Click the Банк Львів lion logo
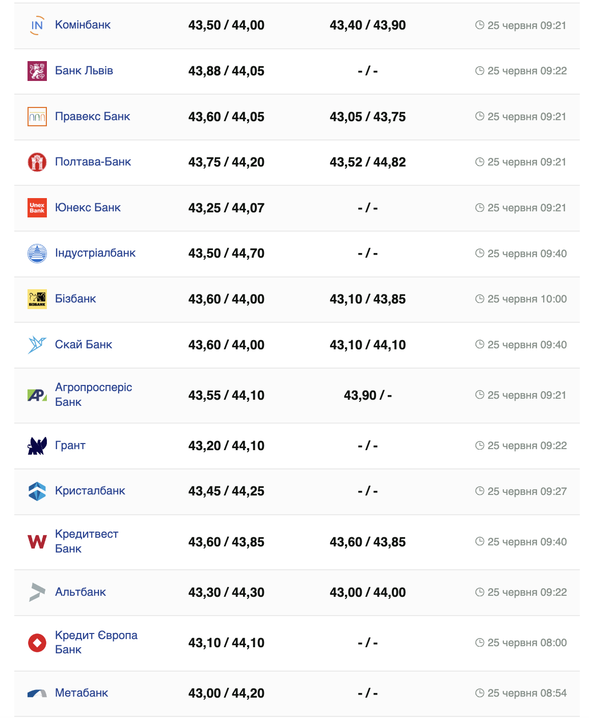Image resolution: width=589 pixels, height=718 pixels. tap(37, 71)
